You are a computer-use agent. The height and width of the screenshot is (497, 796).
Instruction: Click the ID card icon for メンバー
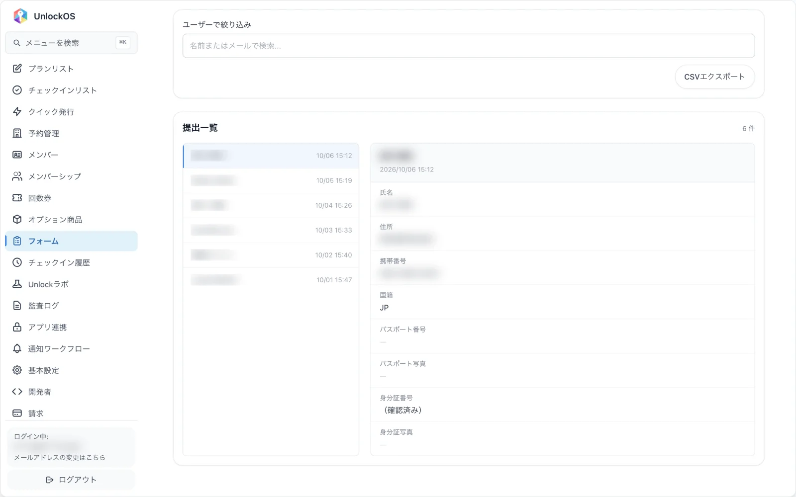click(x=17, y=155)
